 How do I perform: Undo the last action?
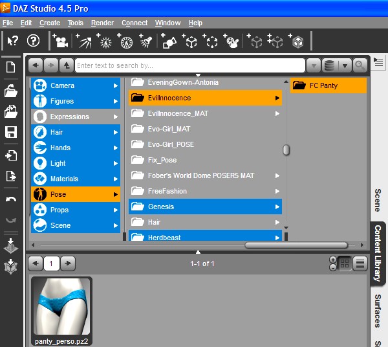[11, 199]
